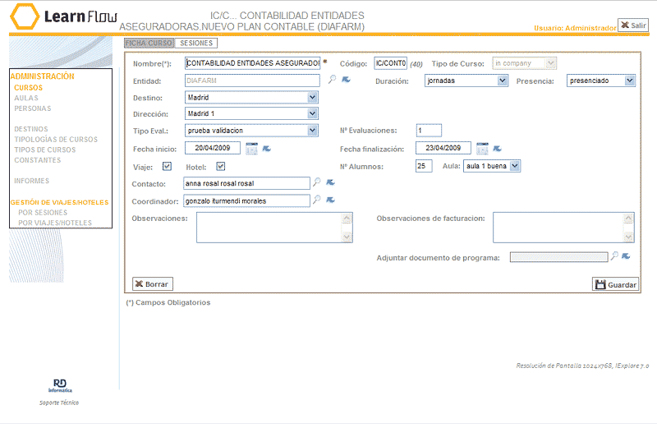
Task: Browse for program document with magnifier icon
Action: coord(613,256)
